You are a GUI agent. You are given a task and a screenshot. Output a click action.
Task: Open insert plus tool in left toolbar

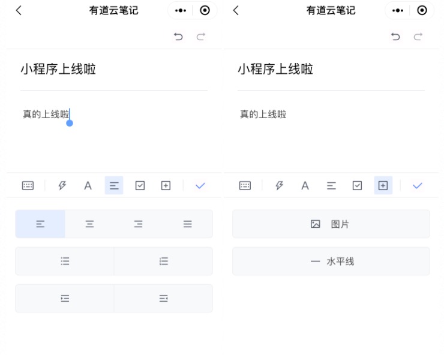tap(166, 186)
